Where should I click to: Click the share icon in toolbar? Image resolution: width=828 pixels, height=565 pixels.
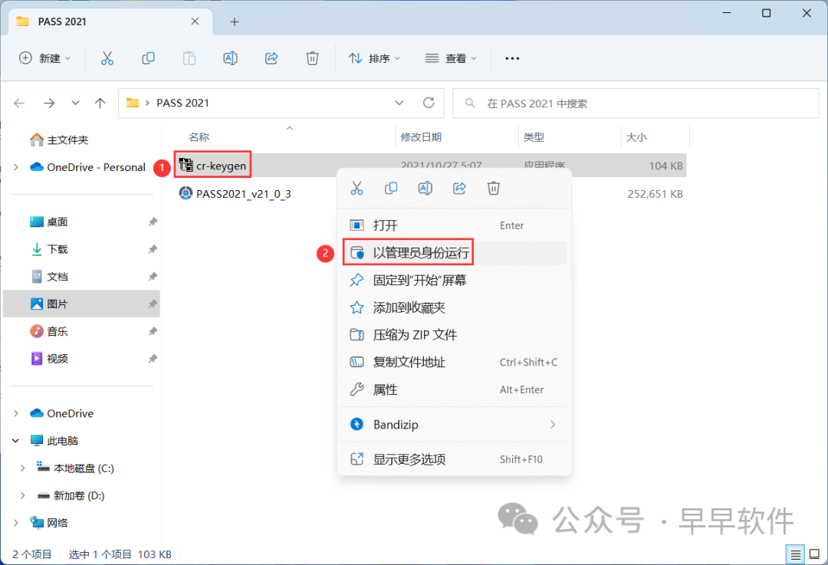click(271, 58)
